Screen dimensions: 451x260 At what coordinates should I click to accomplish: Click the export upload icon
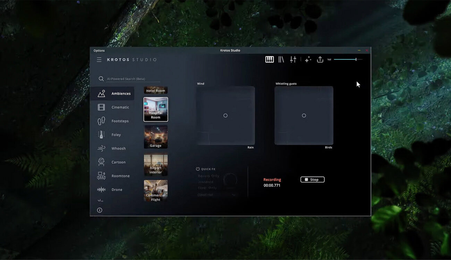pyautogui.click(x=320, y=60)
